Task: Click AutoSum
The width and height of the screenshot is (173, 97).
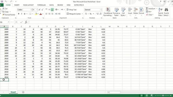Action: (x=151, y=9)
